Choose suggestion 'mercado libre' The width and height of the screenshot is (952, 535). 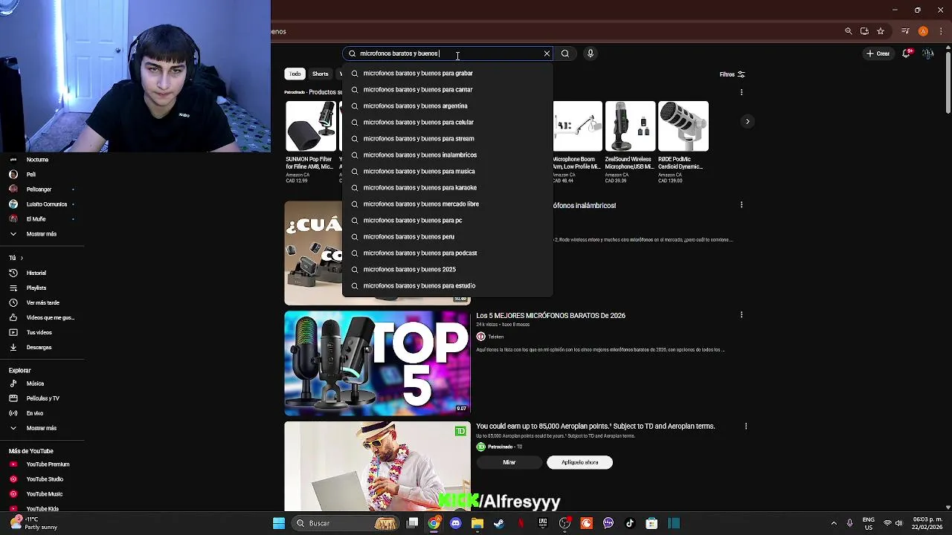447,204
